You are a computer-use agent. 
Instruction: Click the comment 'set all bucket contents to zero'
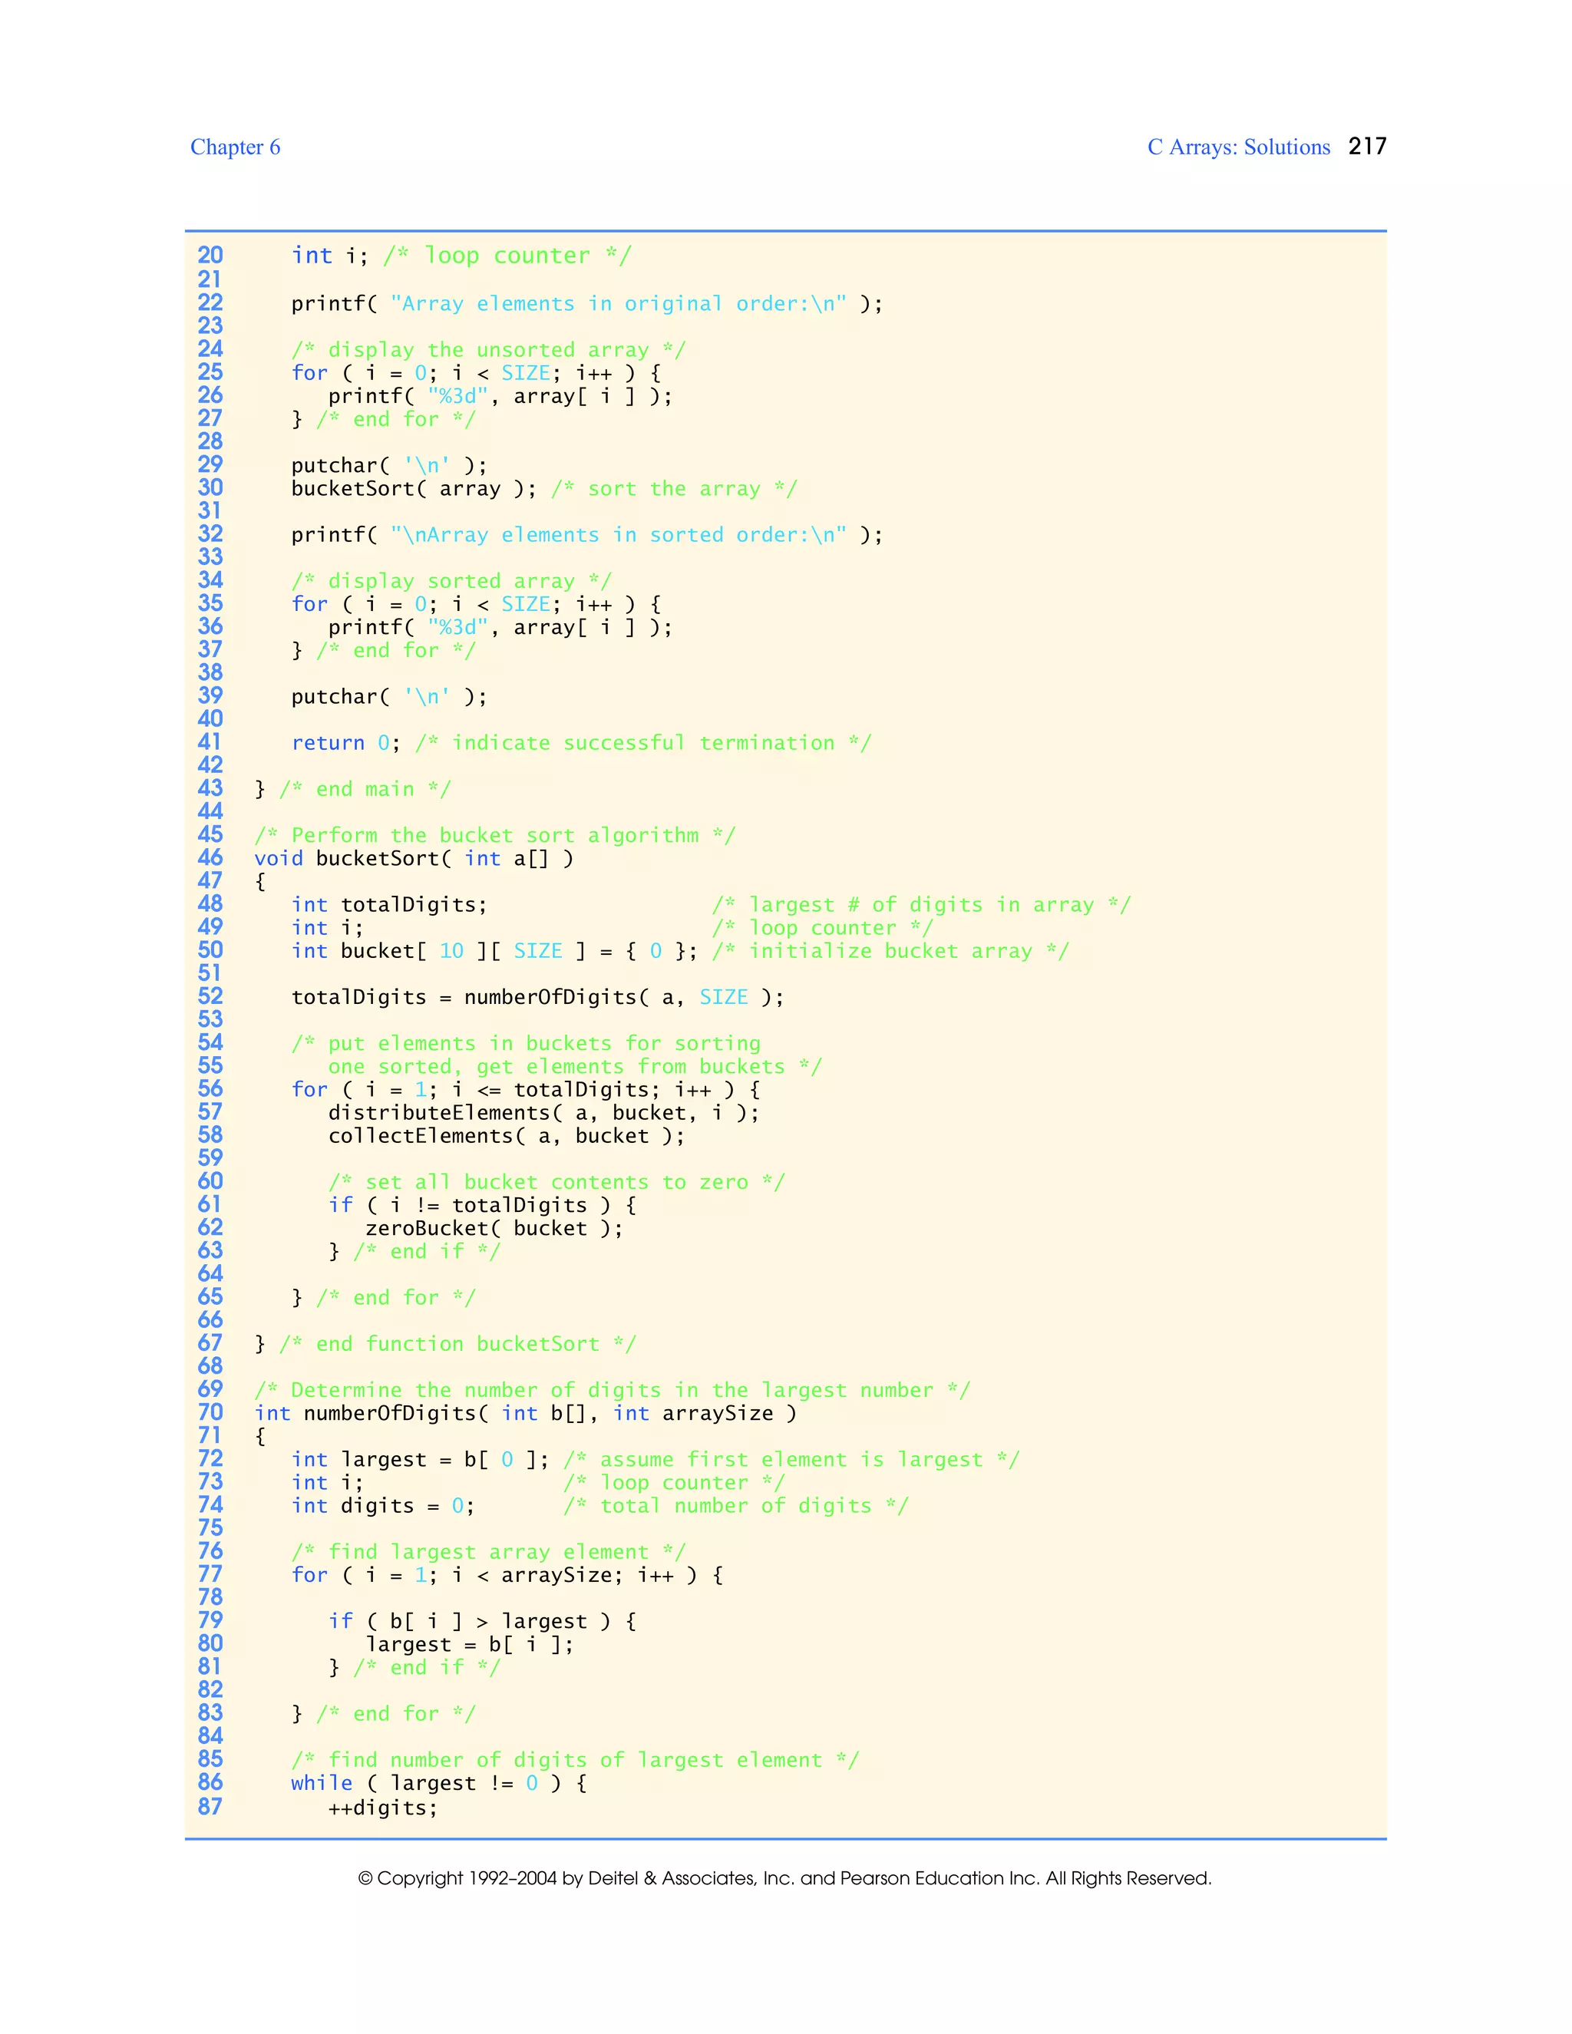click(556, 1183)
